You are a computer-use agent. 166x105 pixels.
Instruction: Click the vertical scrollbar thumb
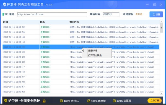[161, 28]
